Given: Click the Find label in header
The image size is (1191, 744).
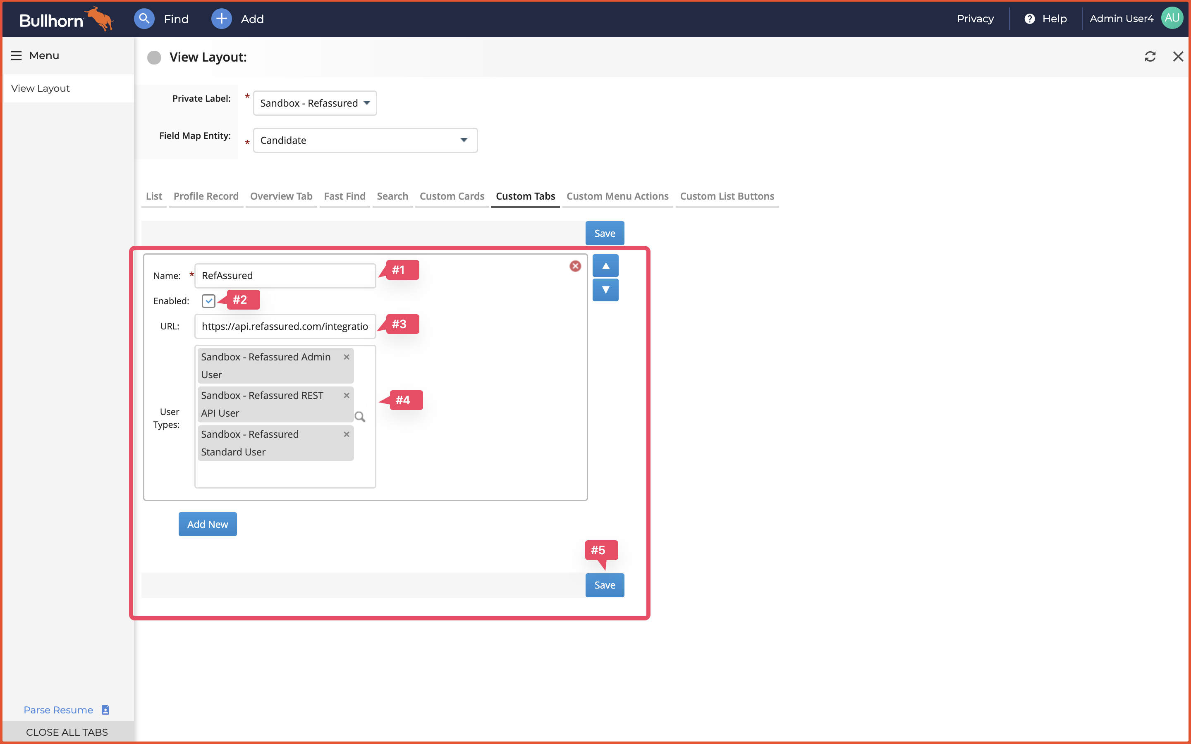Looking at the screenshot, I should tap(176, 19).
